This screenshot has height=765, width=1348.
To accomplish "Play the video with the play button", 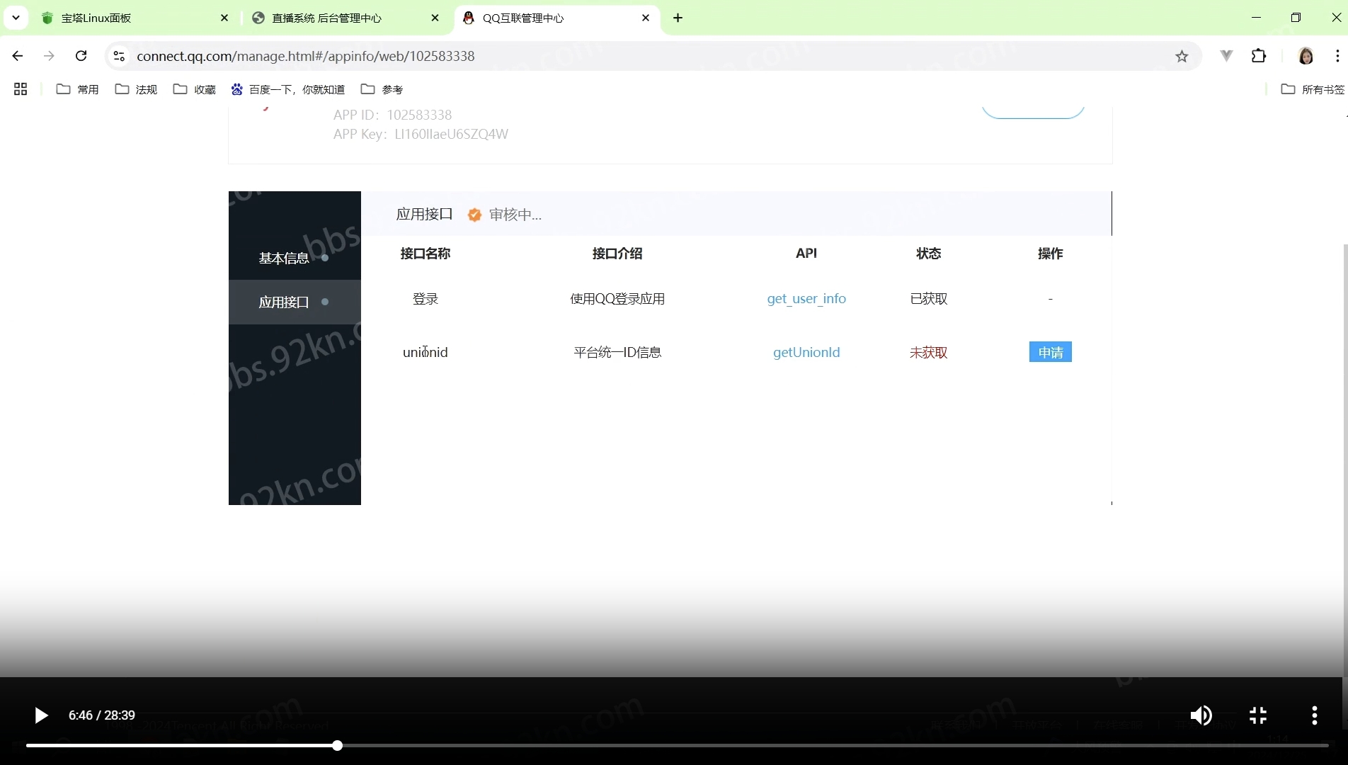I will click(41, 715).
